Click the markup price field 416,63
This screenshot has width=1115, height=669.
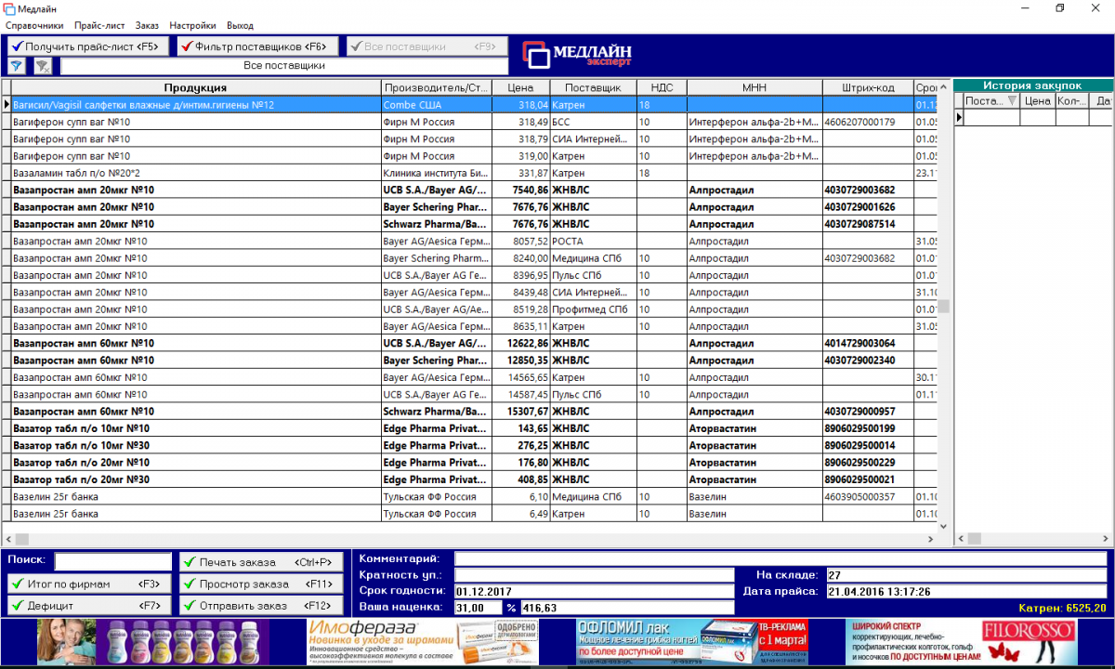point(627,608)
